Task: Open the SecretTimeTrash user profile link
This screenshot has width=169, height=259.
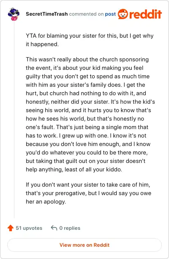Action: (x=46, y=14)
